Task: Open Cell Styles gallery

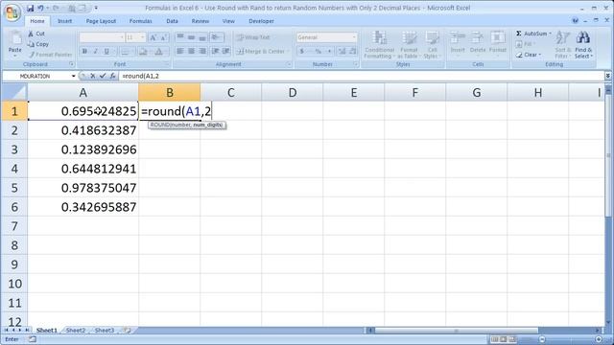Action: click(432, 45)
